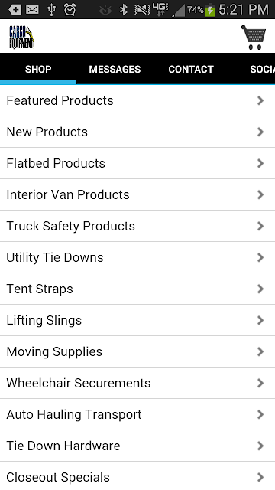Expand Closeout Specials chevron arrow
The height and width of the screenshot is (490, 275).
pos(260,477)
